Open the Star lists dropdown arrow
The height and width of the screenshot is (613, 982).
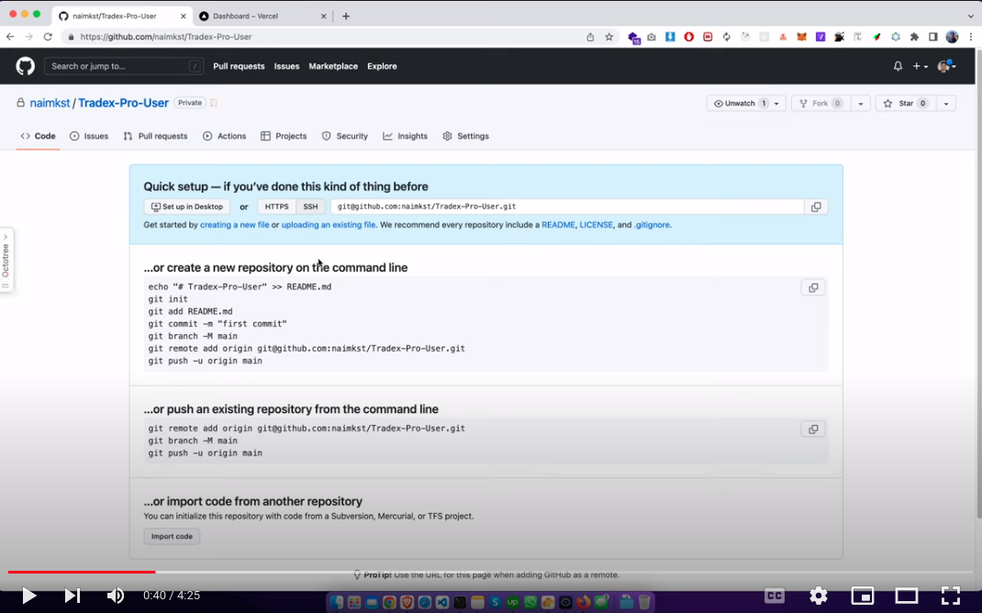(945, 104)
